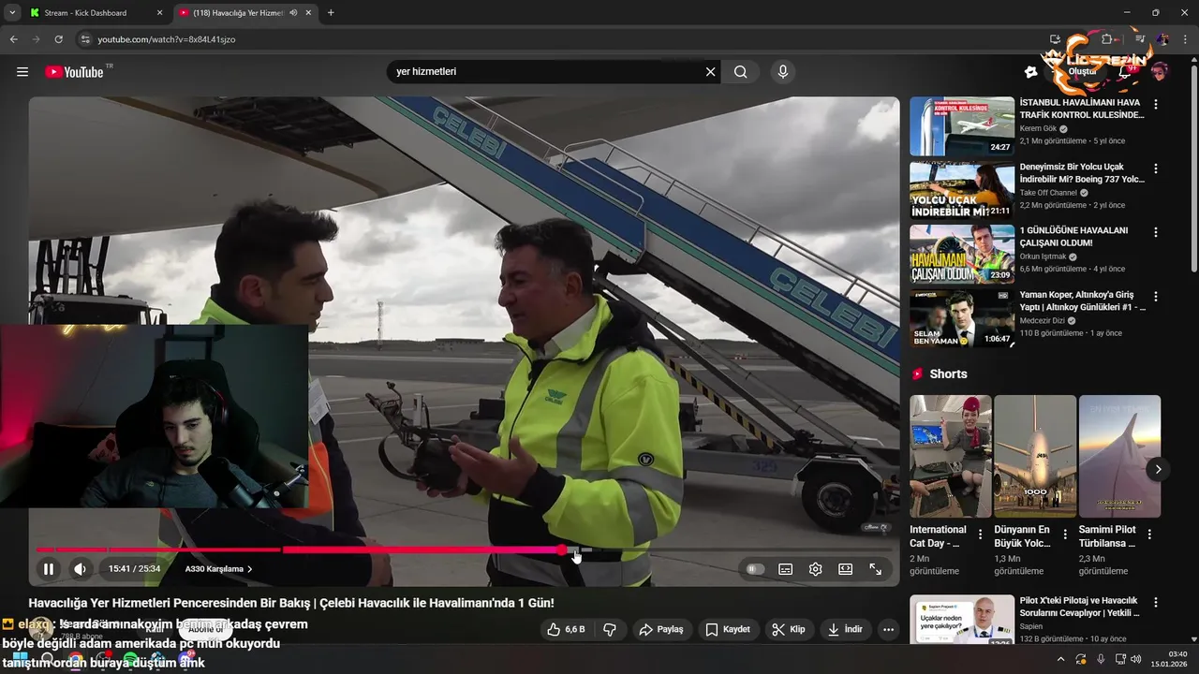Open the Havalimanı Çalışanı Oldum thumbnail

(962, 254)
